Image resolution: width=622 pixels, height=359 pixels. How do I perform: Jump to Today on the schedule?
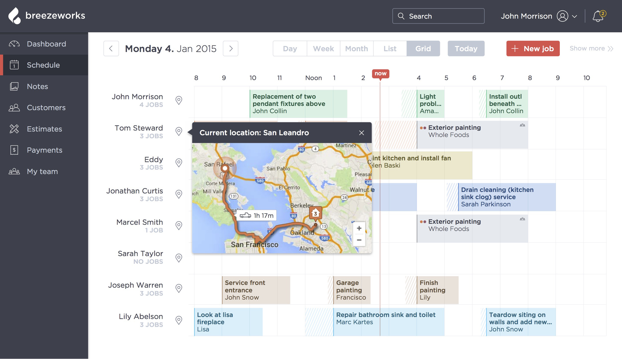pos(466,48)
